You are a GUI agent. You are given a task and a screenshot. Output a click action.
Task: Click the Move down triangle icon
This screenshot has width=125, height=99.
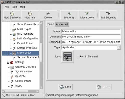pyautogui.click(x=87, y=13)
